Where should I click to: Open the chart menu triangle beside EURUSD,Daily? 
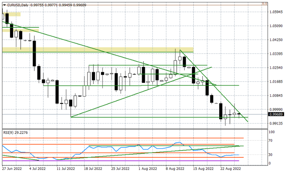click(4, 5)
